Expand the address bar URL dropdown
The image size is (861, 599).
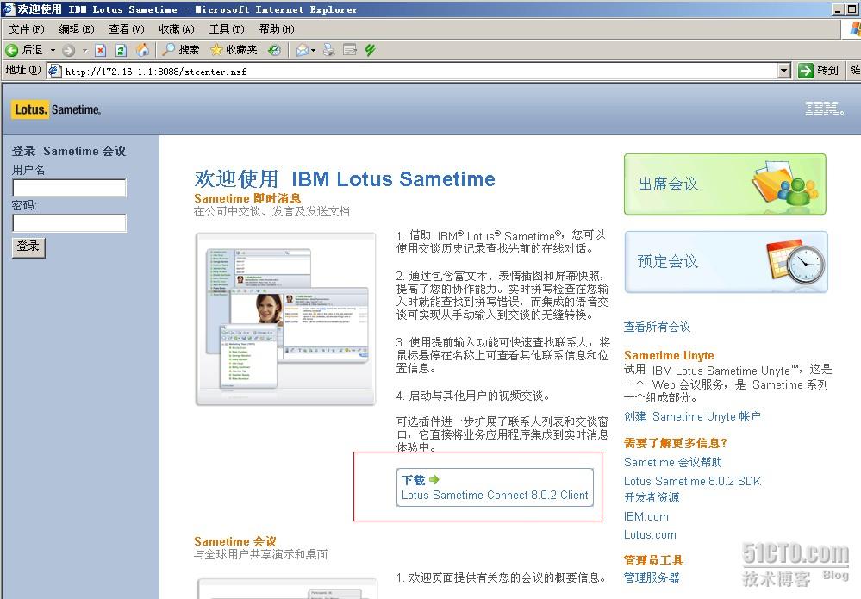point(784,71)
